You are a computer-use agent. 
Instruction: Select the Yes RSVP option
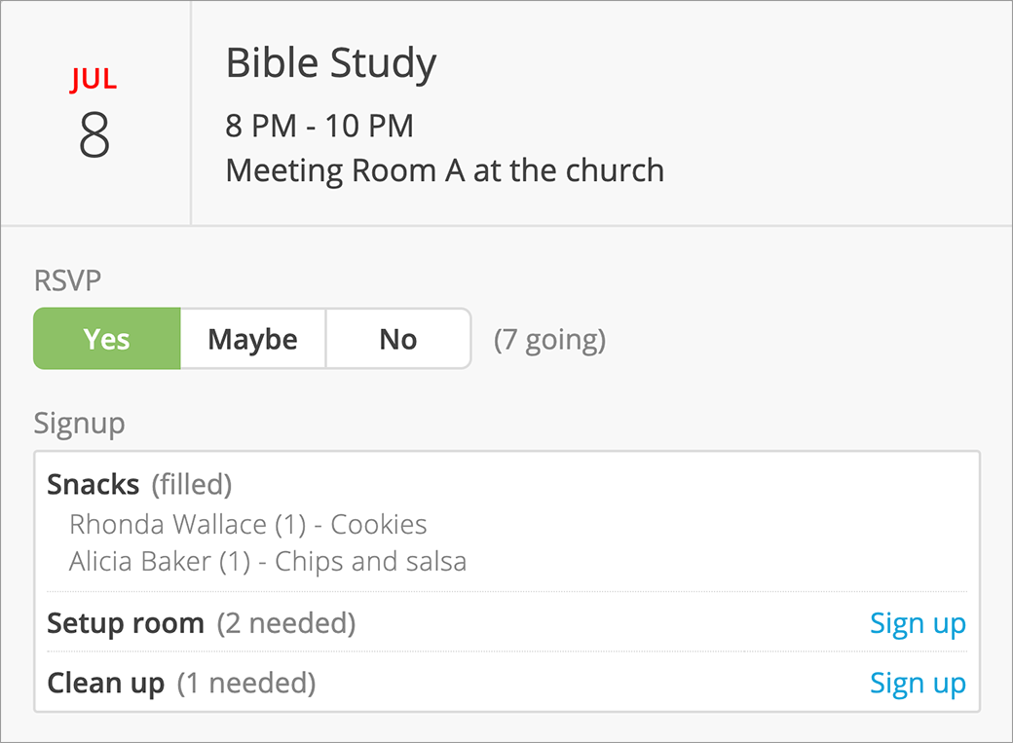tap(107, 339)
